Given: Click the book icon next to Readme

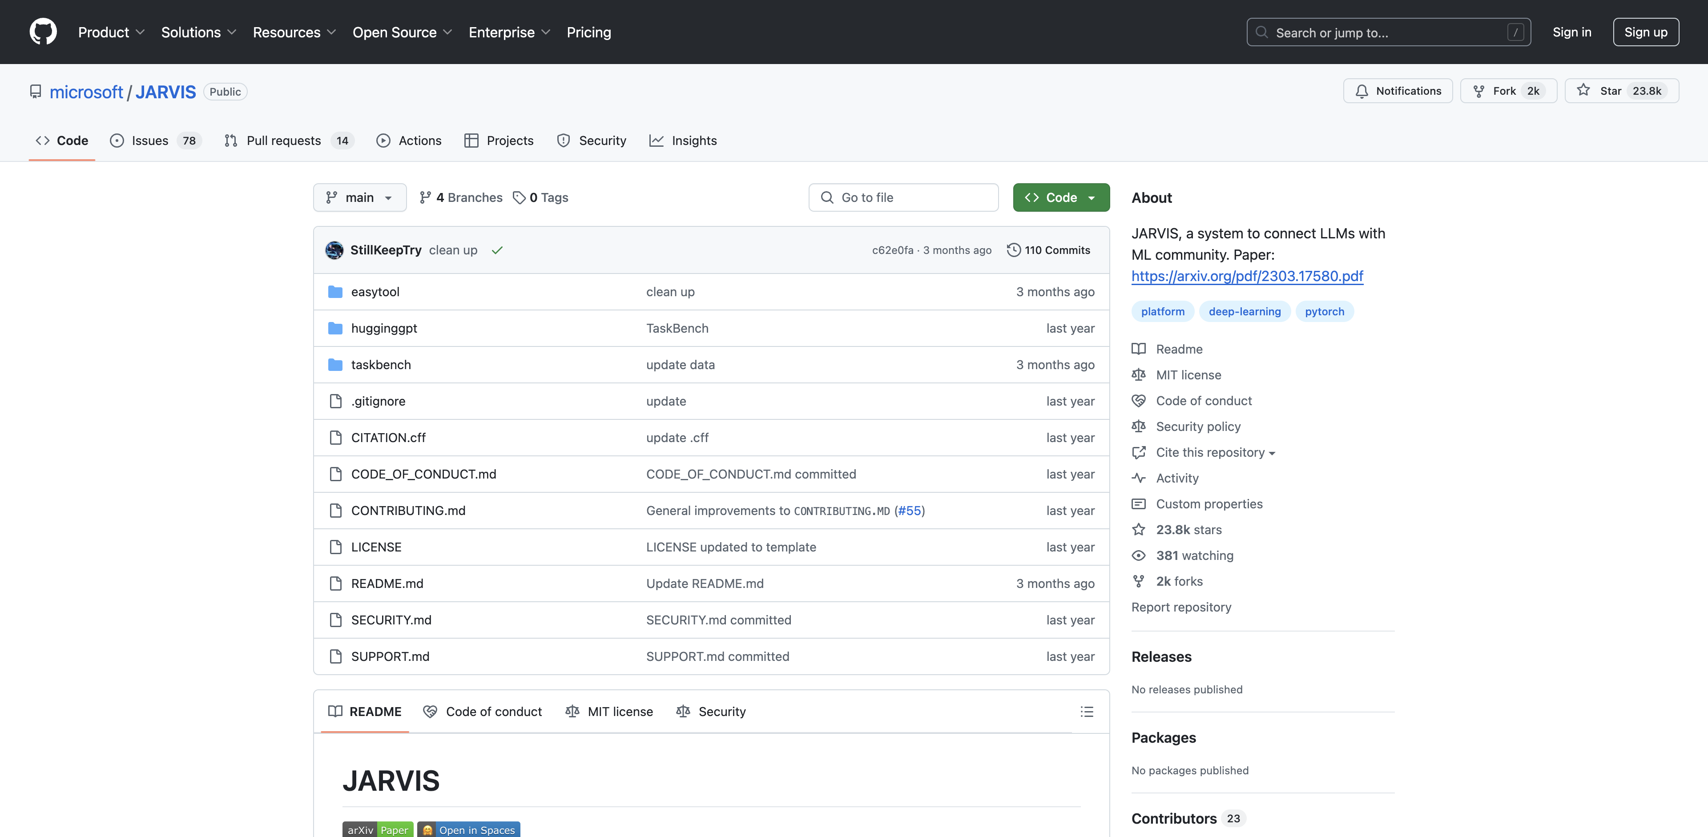Looking at the screenshot, I should pyautogui.click(x=1139, y=349).
